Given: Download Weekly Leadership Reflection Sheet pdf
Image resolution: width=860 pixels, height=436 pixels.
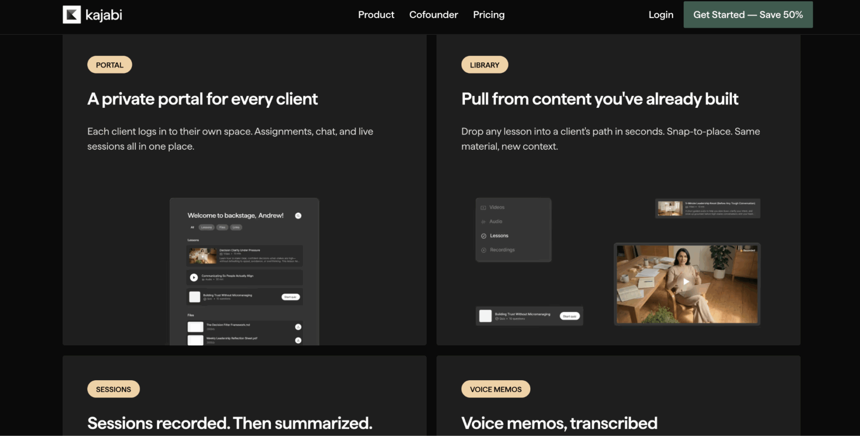Looking at the screenshot, I should click(298, 340).
